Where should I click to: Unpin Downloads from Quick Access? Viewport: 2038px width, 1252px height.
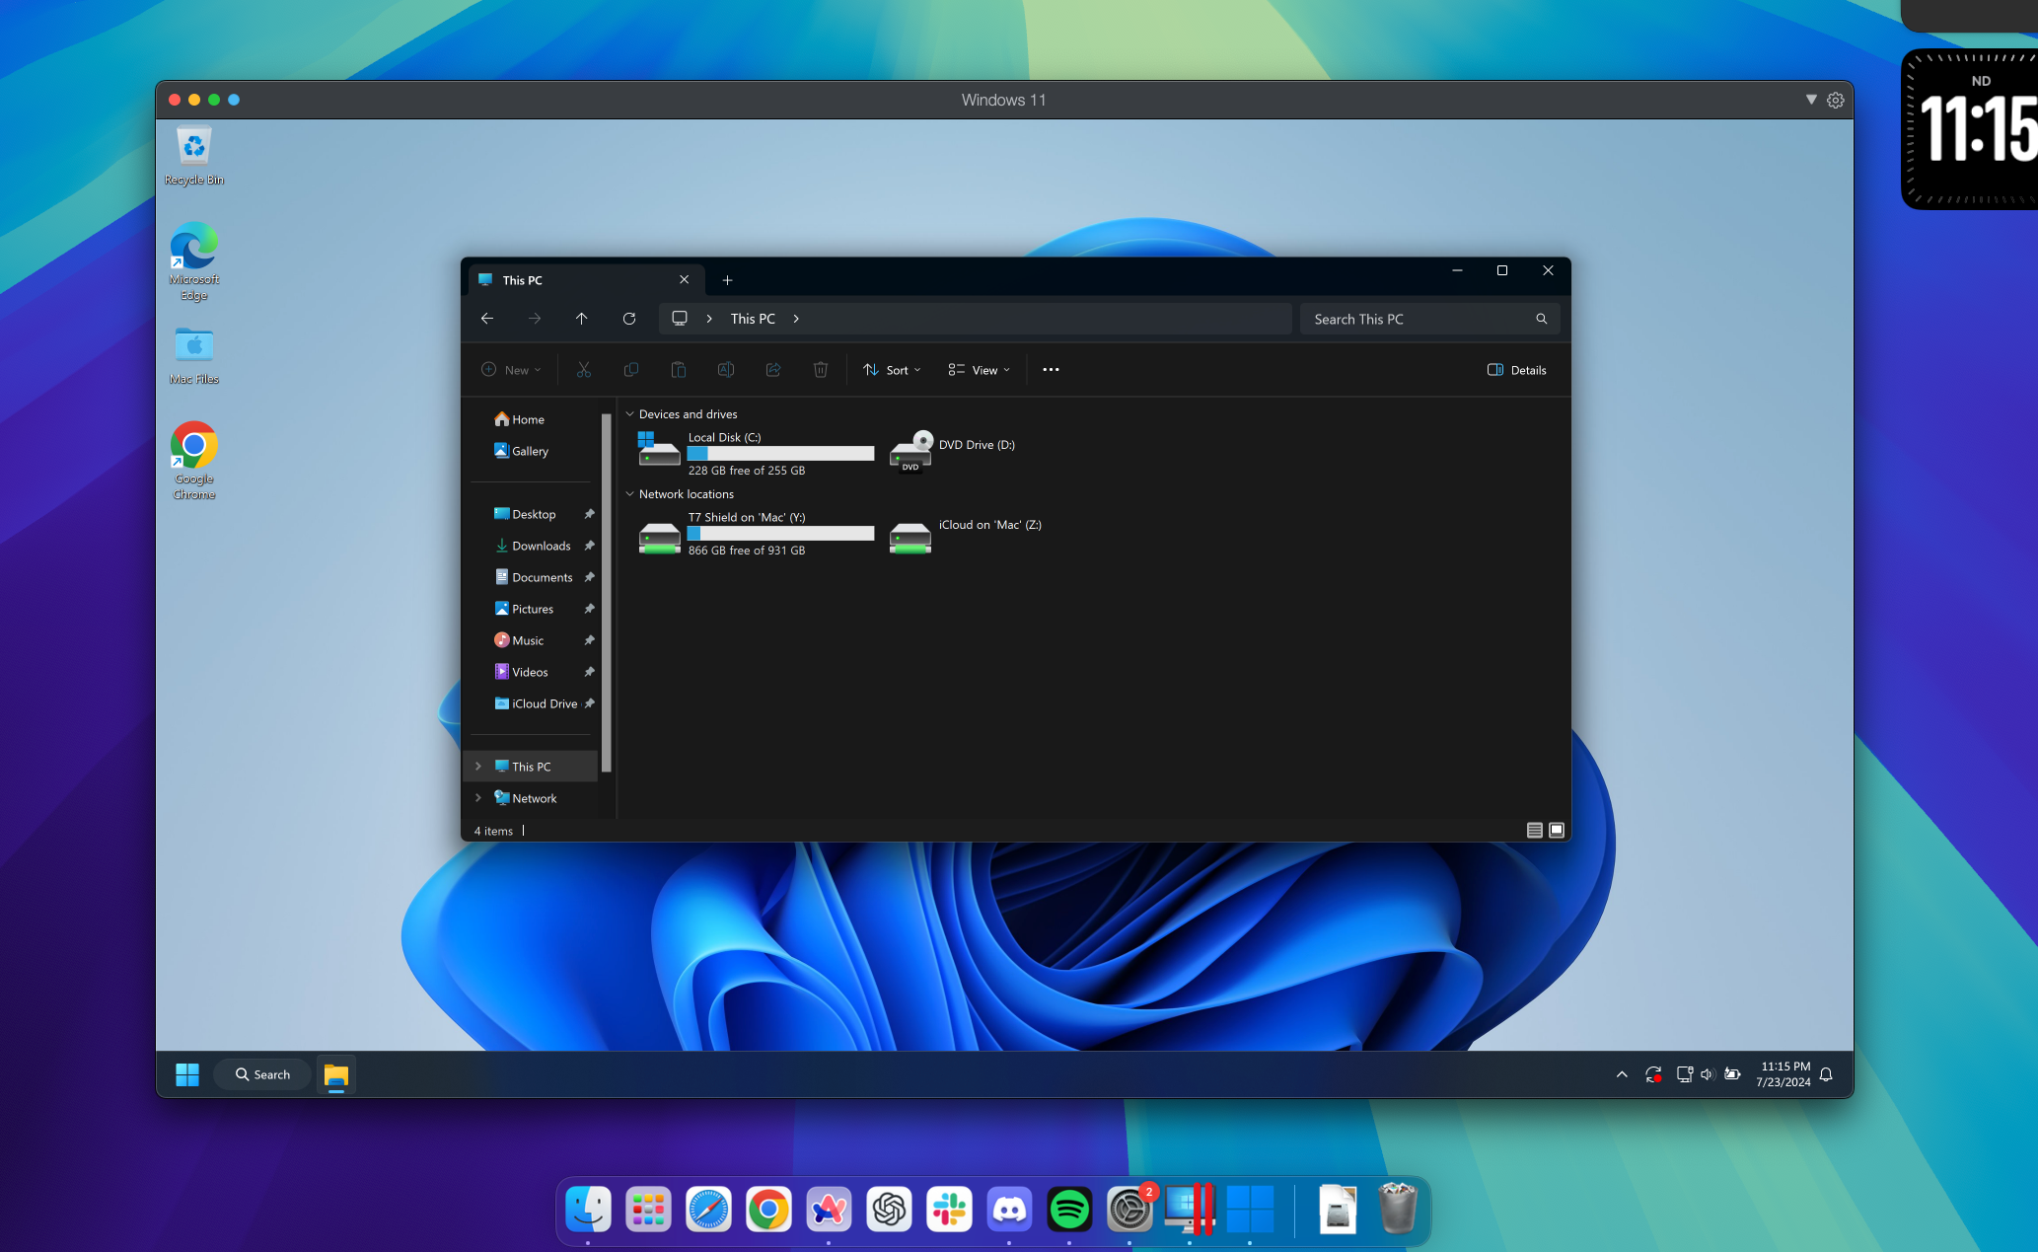pos(589,546)
